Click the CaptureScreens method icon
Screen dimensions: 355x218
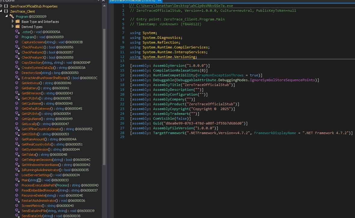(x=17, y=42)
